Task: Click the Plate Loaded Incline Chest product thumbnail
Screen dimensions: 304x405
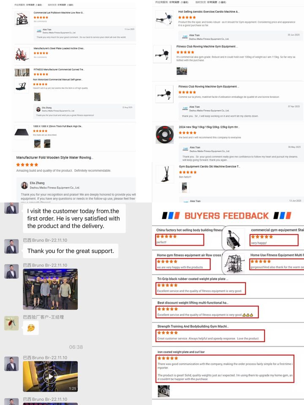Action: coord(22,54)
